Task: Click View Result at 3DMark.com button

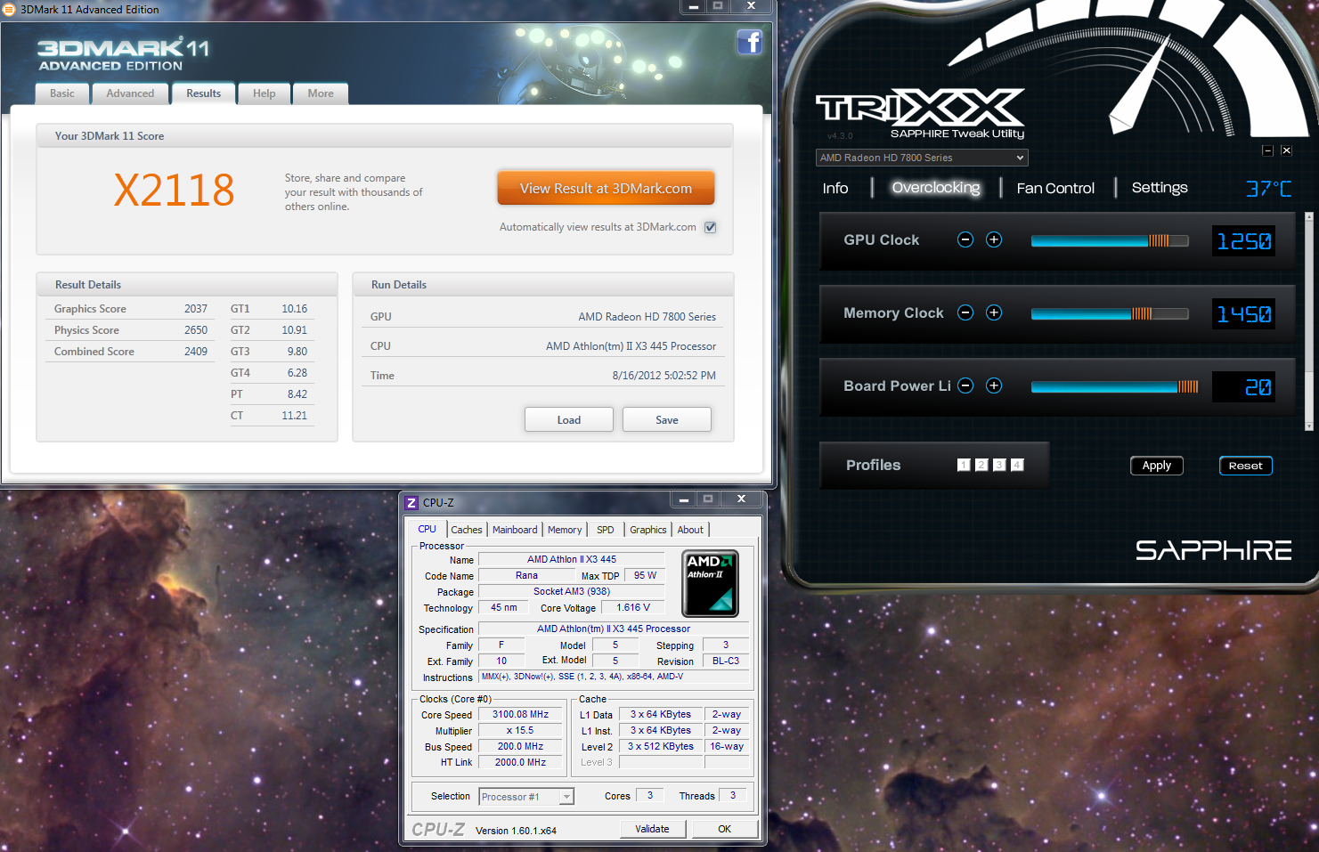Action: pos(606,189)
